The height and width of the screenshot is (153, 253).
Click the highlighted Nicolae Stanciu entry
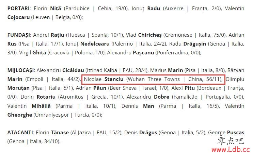(x=153, y=80)
